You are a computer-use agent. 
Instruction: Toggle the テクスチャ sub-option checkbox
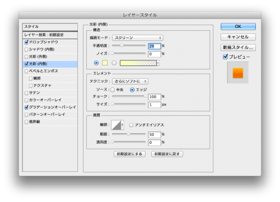coord(31,86)
